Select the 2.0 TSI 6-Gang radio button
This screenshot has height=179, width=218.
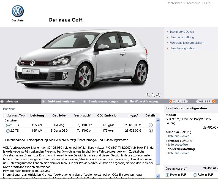pyautogui.click(x=8, y=126)
